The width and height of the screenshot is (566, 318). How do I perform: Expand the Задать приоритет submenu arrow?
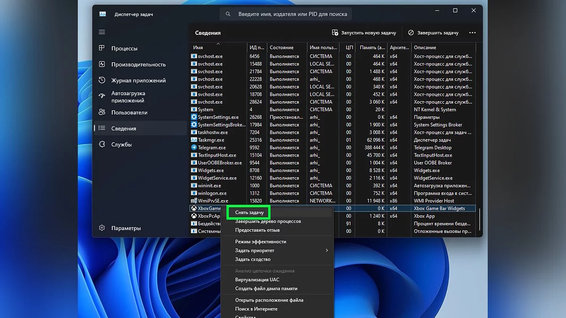[x=326, y=251]
